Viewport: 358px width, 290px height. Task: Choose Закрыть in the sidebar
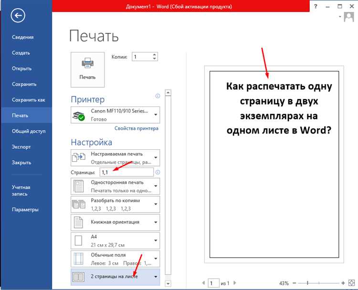click(21, 163)
